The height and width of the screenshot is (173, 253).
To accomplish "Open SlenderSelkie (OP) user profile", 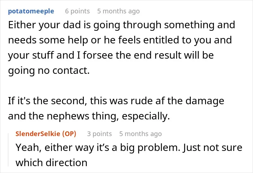I will click(x=46, y=134).
